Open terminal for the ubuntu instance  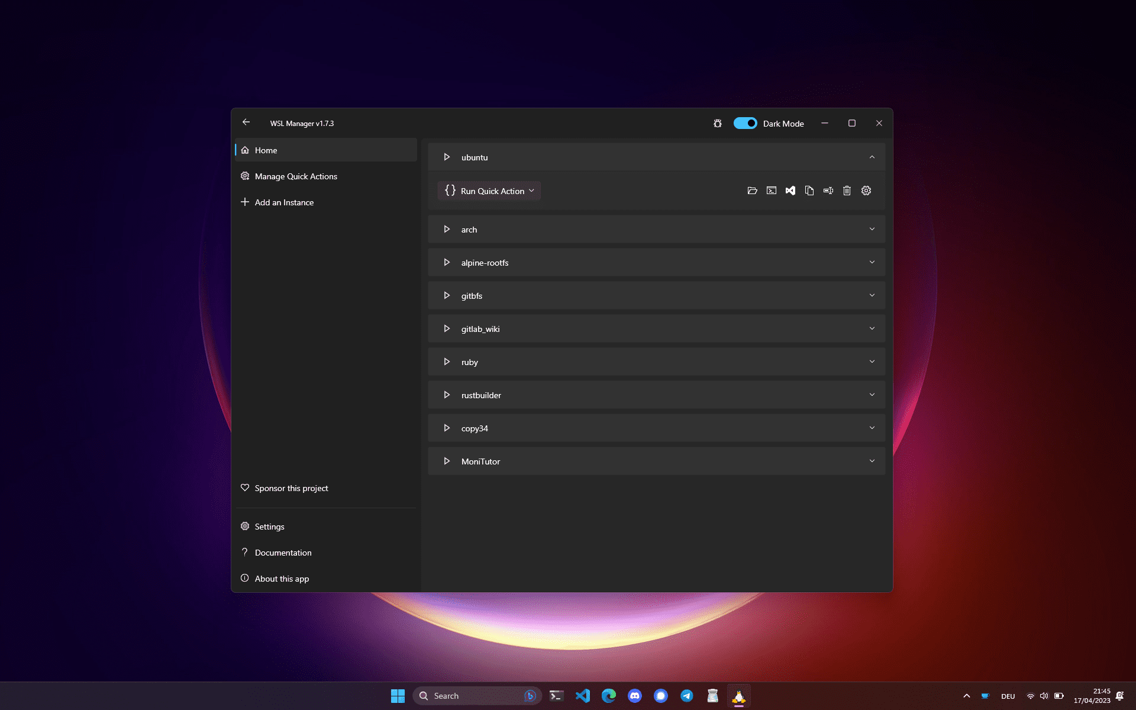point(771,191)
